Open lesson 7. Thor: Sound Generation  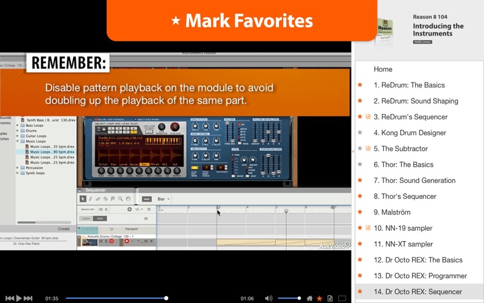(x=414, y=180)
